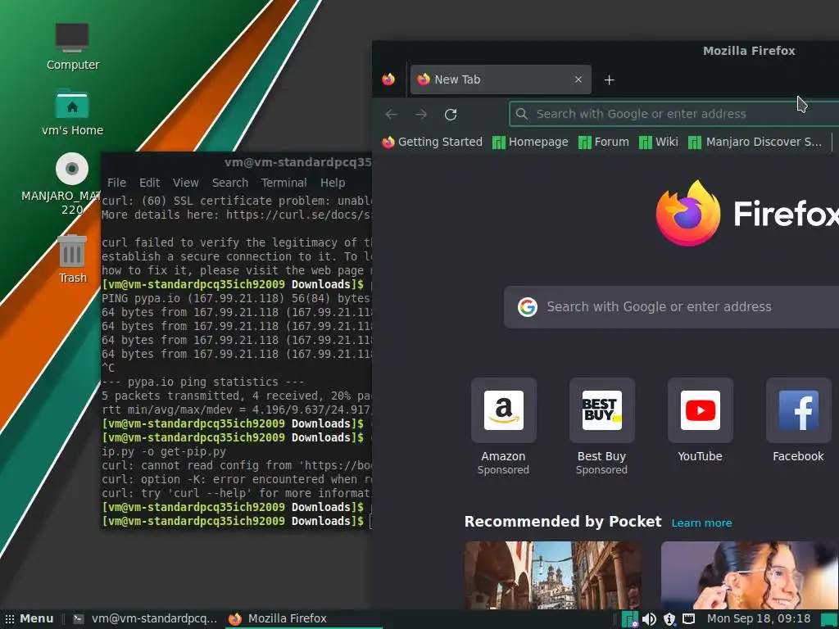Click the pypa.io ping statistics line
Viewport: 839px width, 629px height.
203,382
